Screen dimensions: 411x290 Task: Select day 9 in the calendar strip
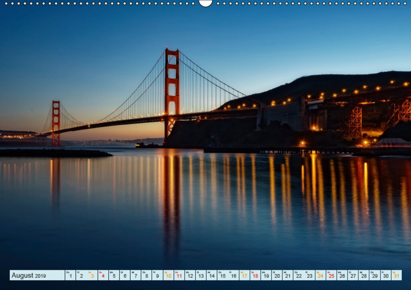tap(157, 275)
